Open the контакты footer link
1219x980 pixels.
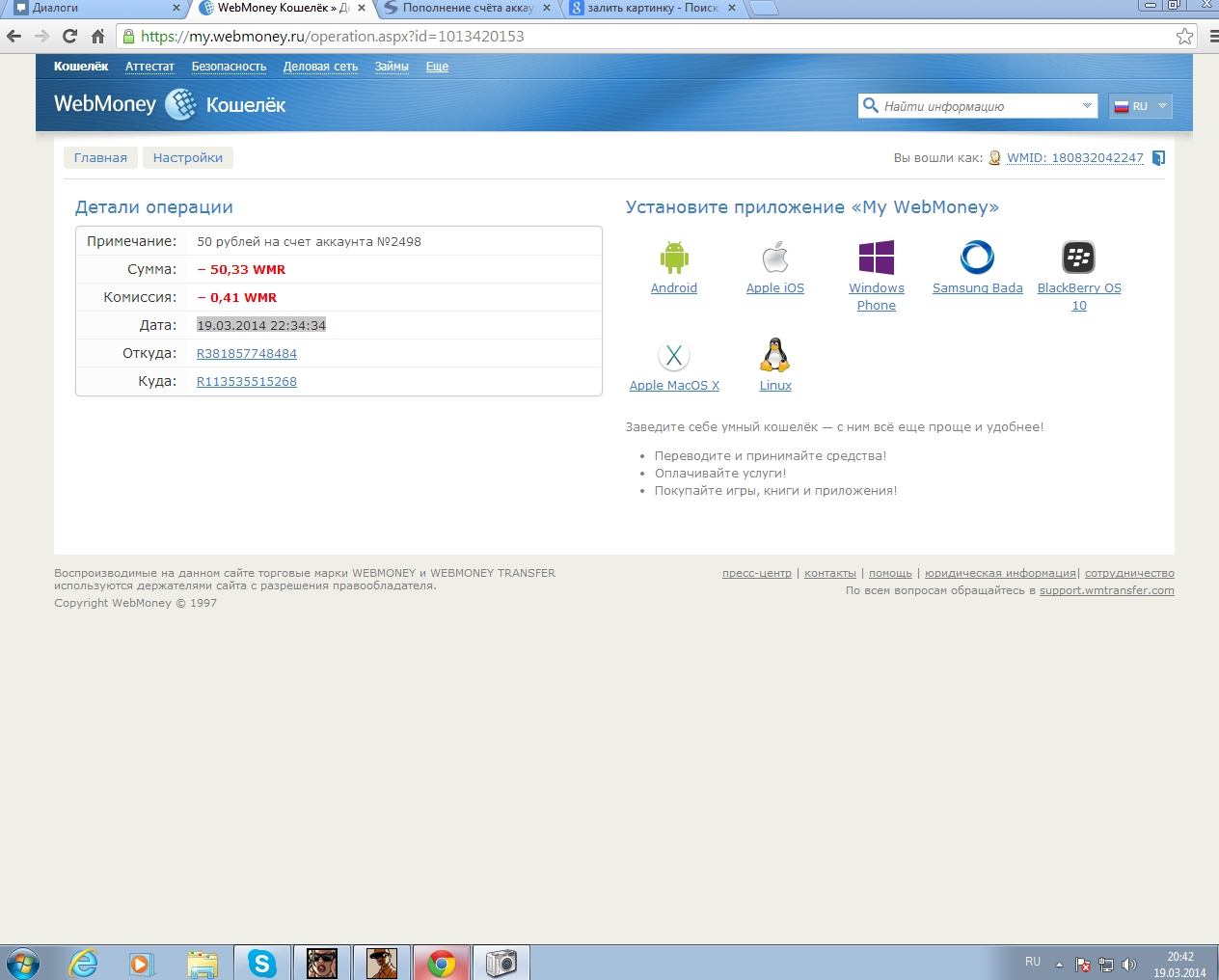pos(830,573)
